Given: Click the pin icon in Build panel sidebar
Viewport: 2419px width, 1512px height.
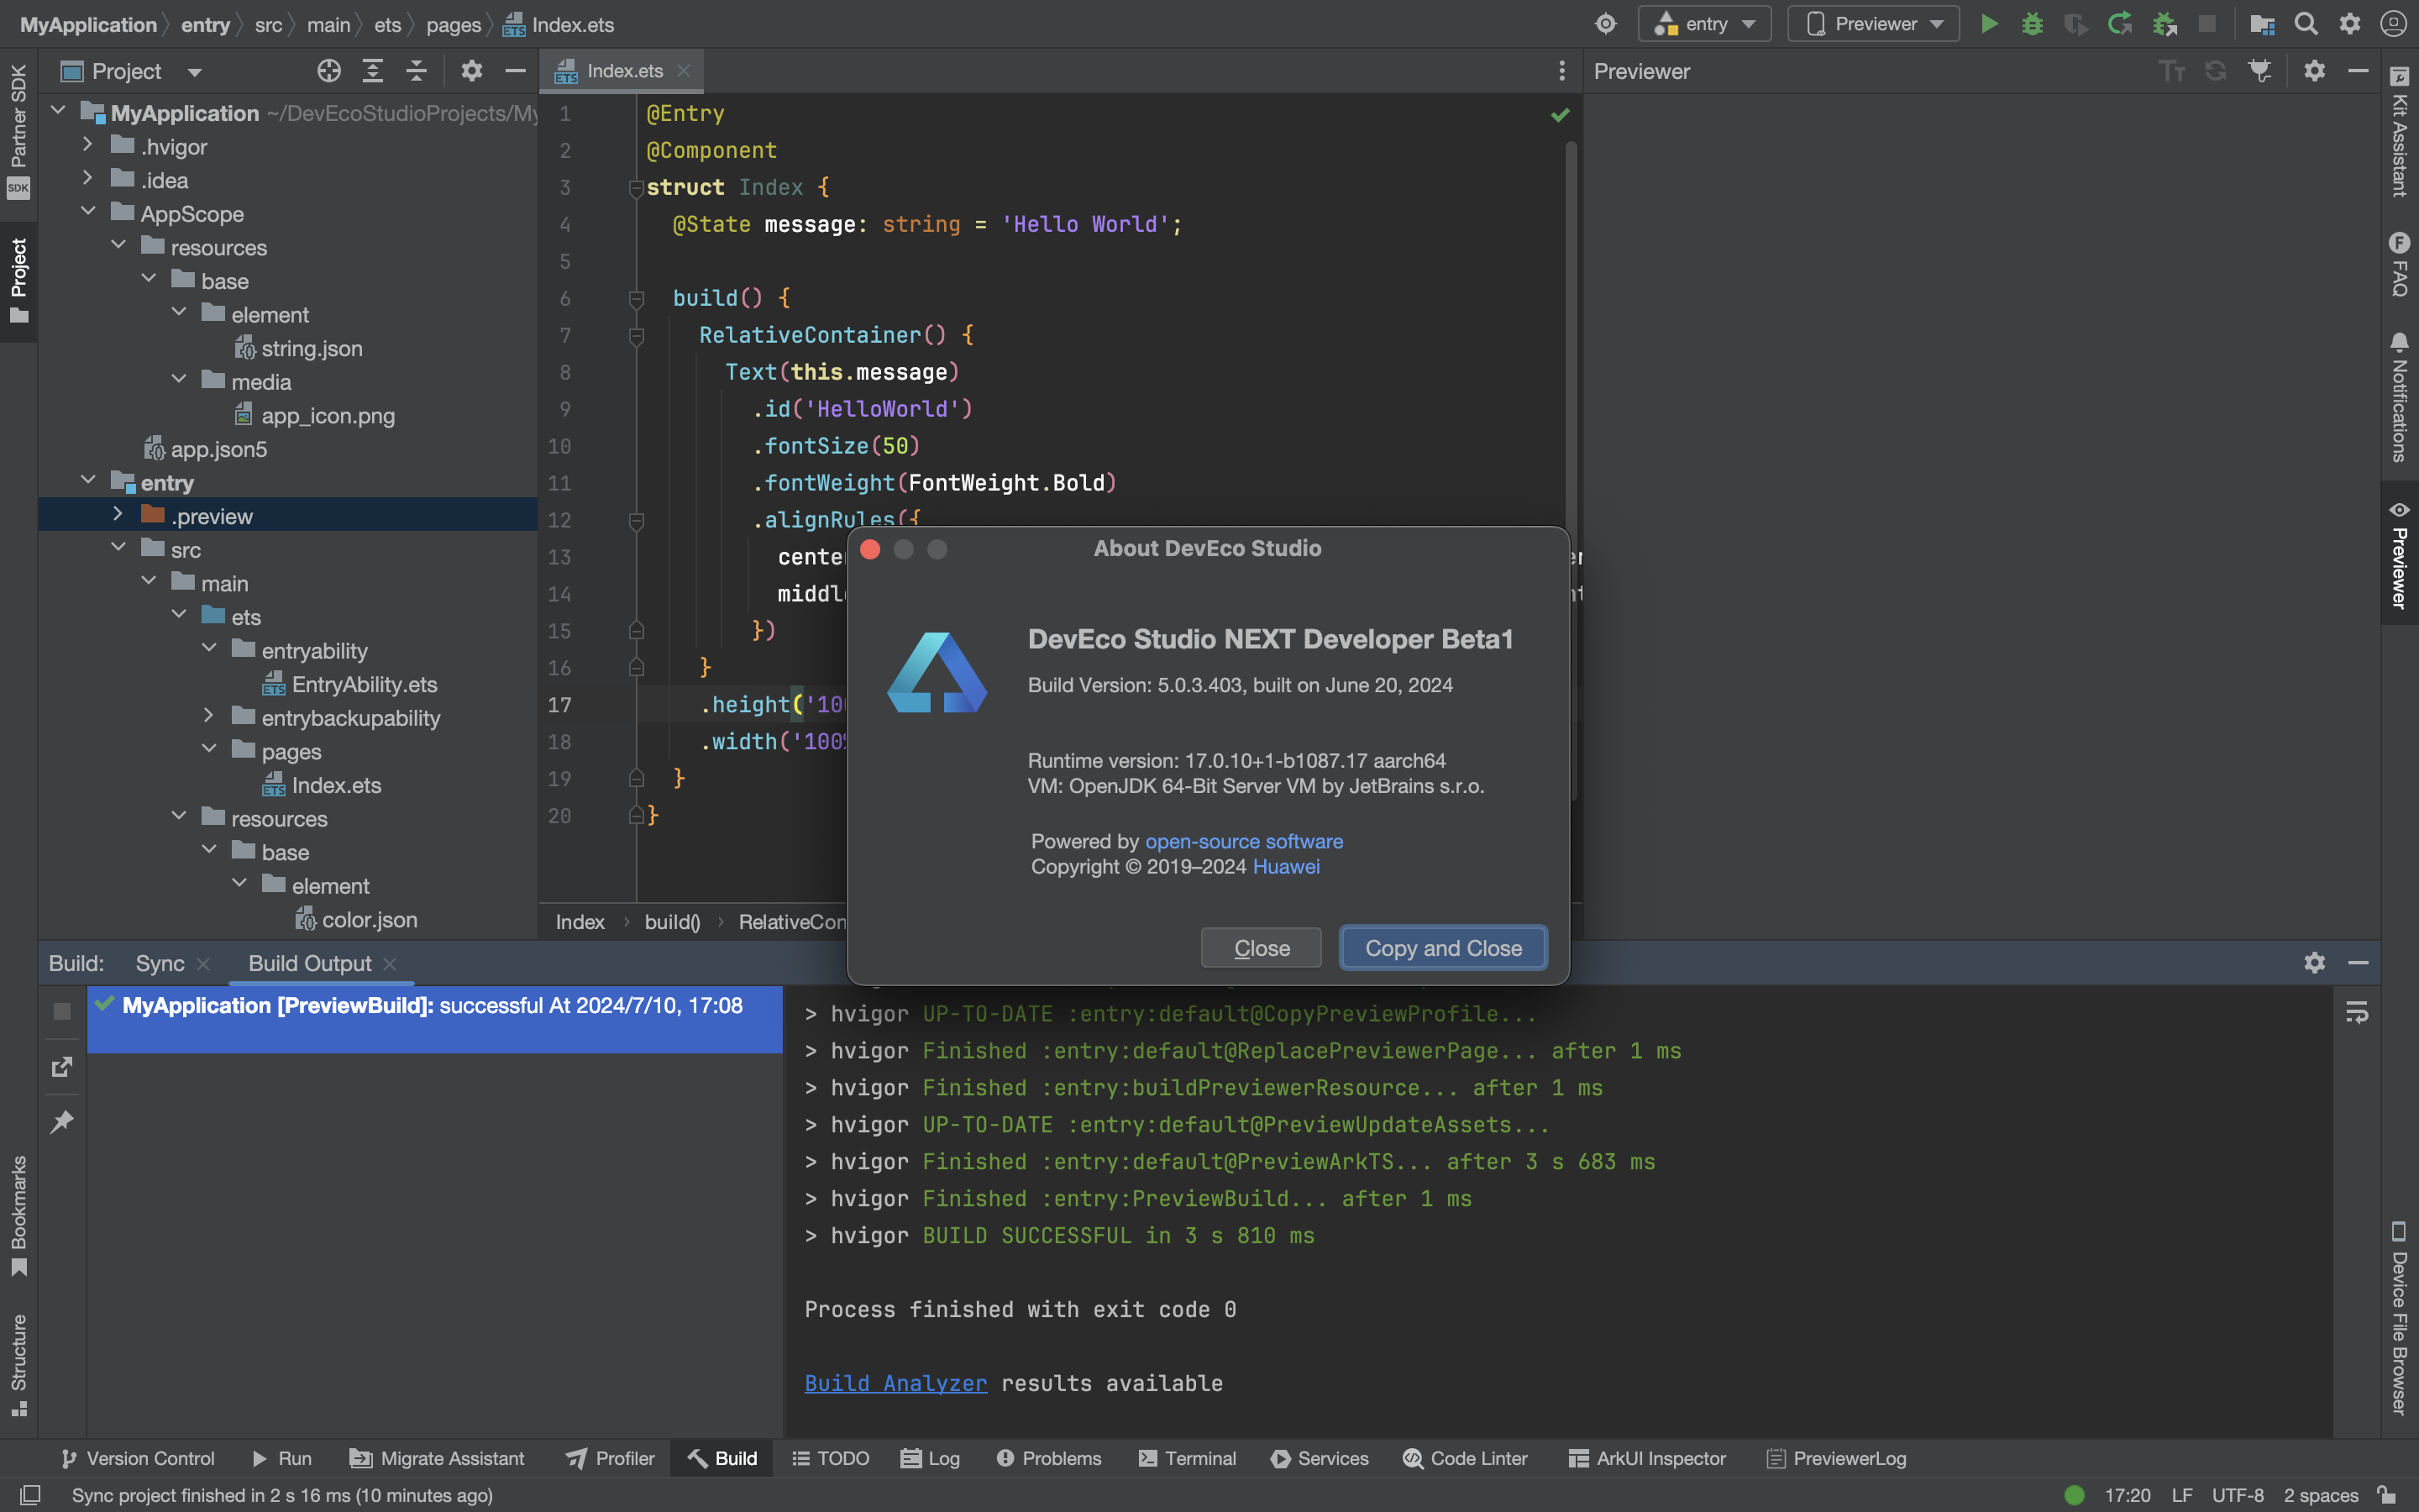Looking at the screenshot, I should (x=62, y=1122).
